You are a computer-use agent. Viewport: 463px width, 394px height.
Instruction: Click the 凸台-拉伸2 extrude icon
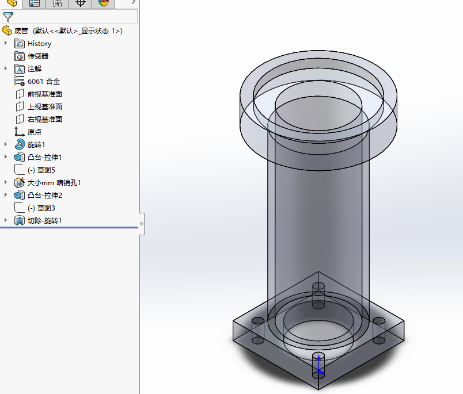tap(20, 195)
